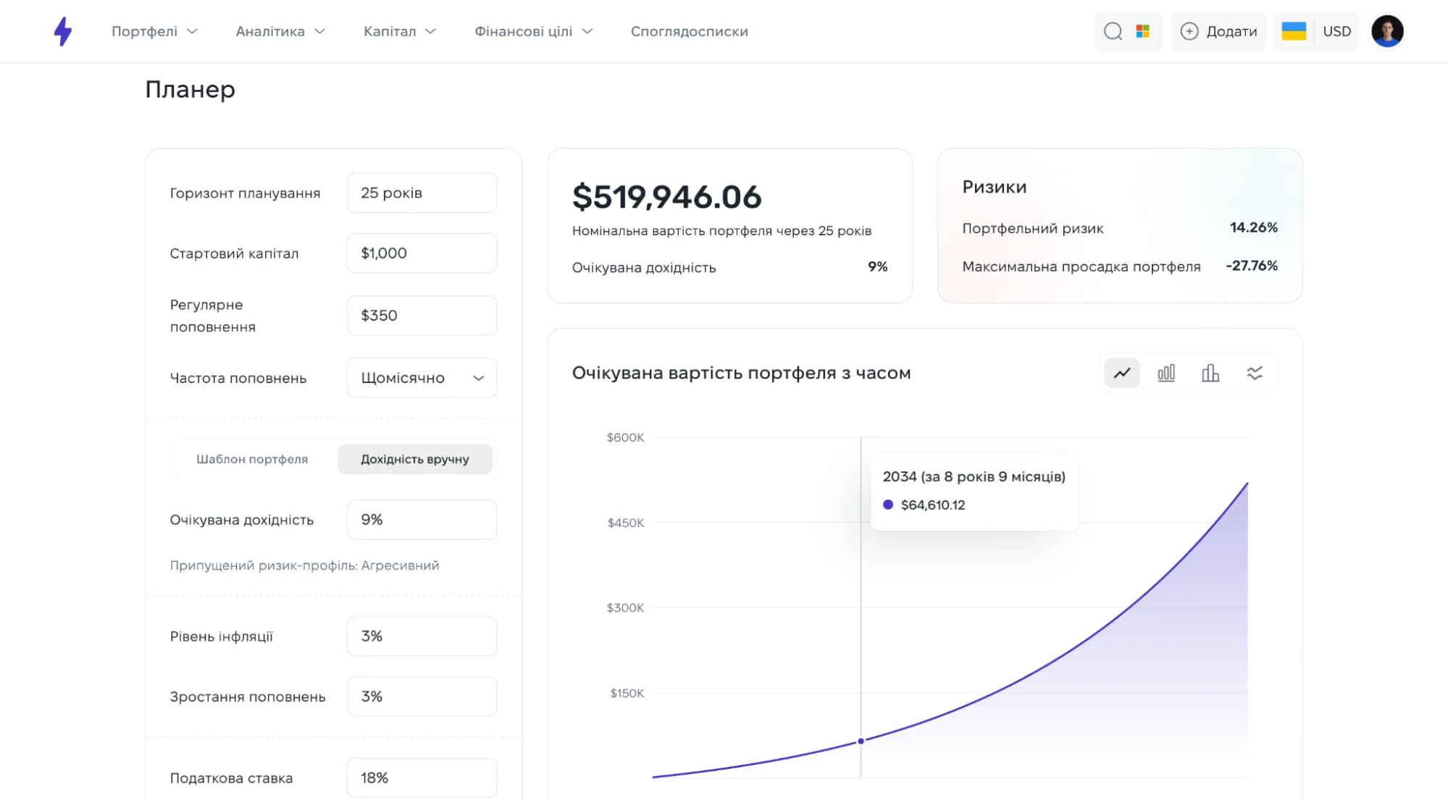
Task: Click the Ukrainian flag language icon
Action: point(1294,31)
